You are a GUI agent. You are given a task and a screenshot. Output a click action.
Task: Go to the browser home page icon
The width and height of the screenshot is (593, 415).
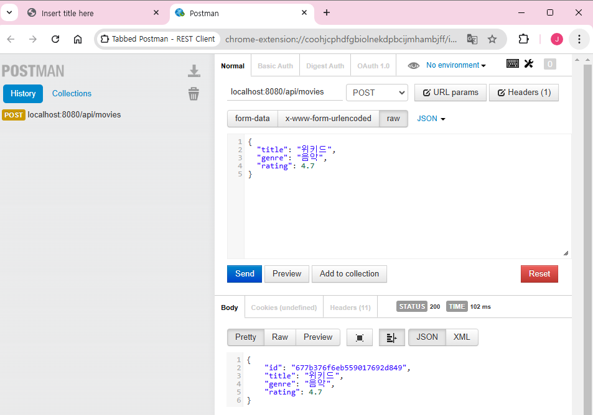click(x=78, y=39)
